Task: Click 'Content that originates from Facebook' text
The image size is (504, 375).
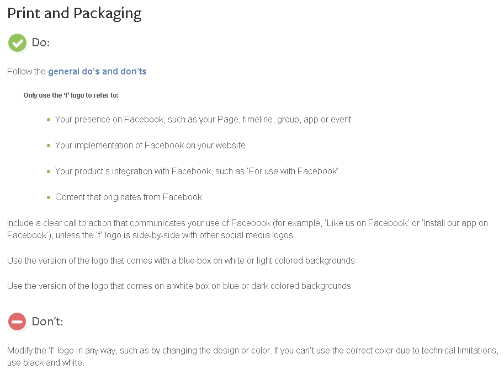Action: point(129,197)
